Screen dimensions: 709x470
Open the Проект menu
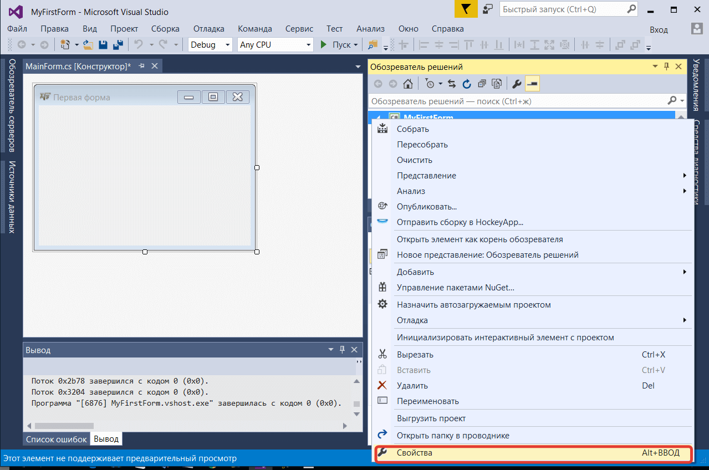point(124,29)
